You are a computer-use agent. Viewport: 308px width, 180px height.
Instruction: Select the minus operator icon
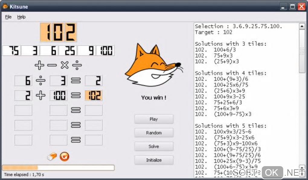tap(52, 65)
